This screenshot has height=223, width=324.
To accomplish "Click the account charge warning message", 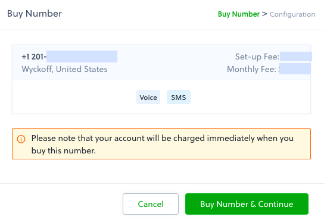I will [x=163, y=144].
